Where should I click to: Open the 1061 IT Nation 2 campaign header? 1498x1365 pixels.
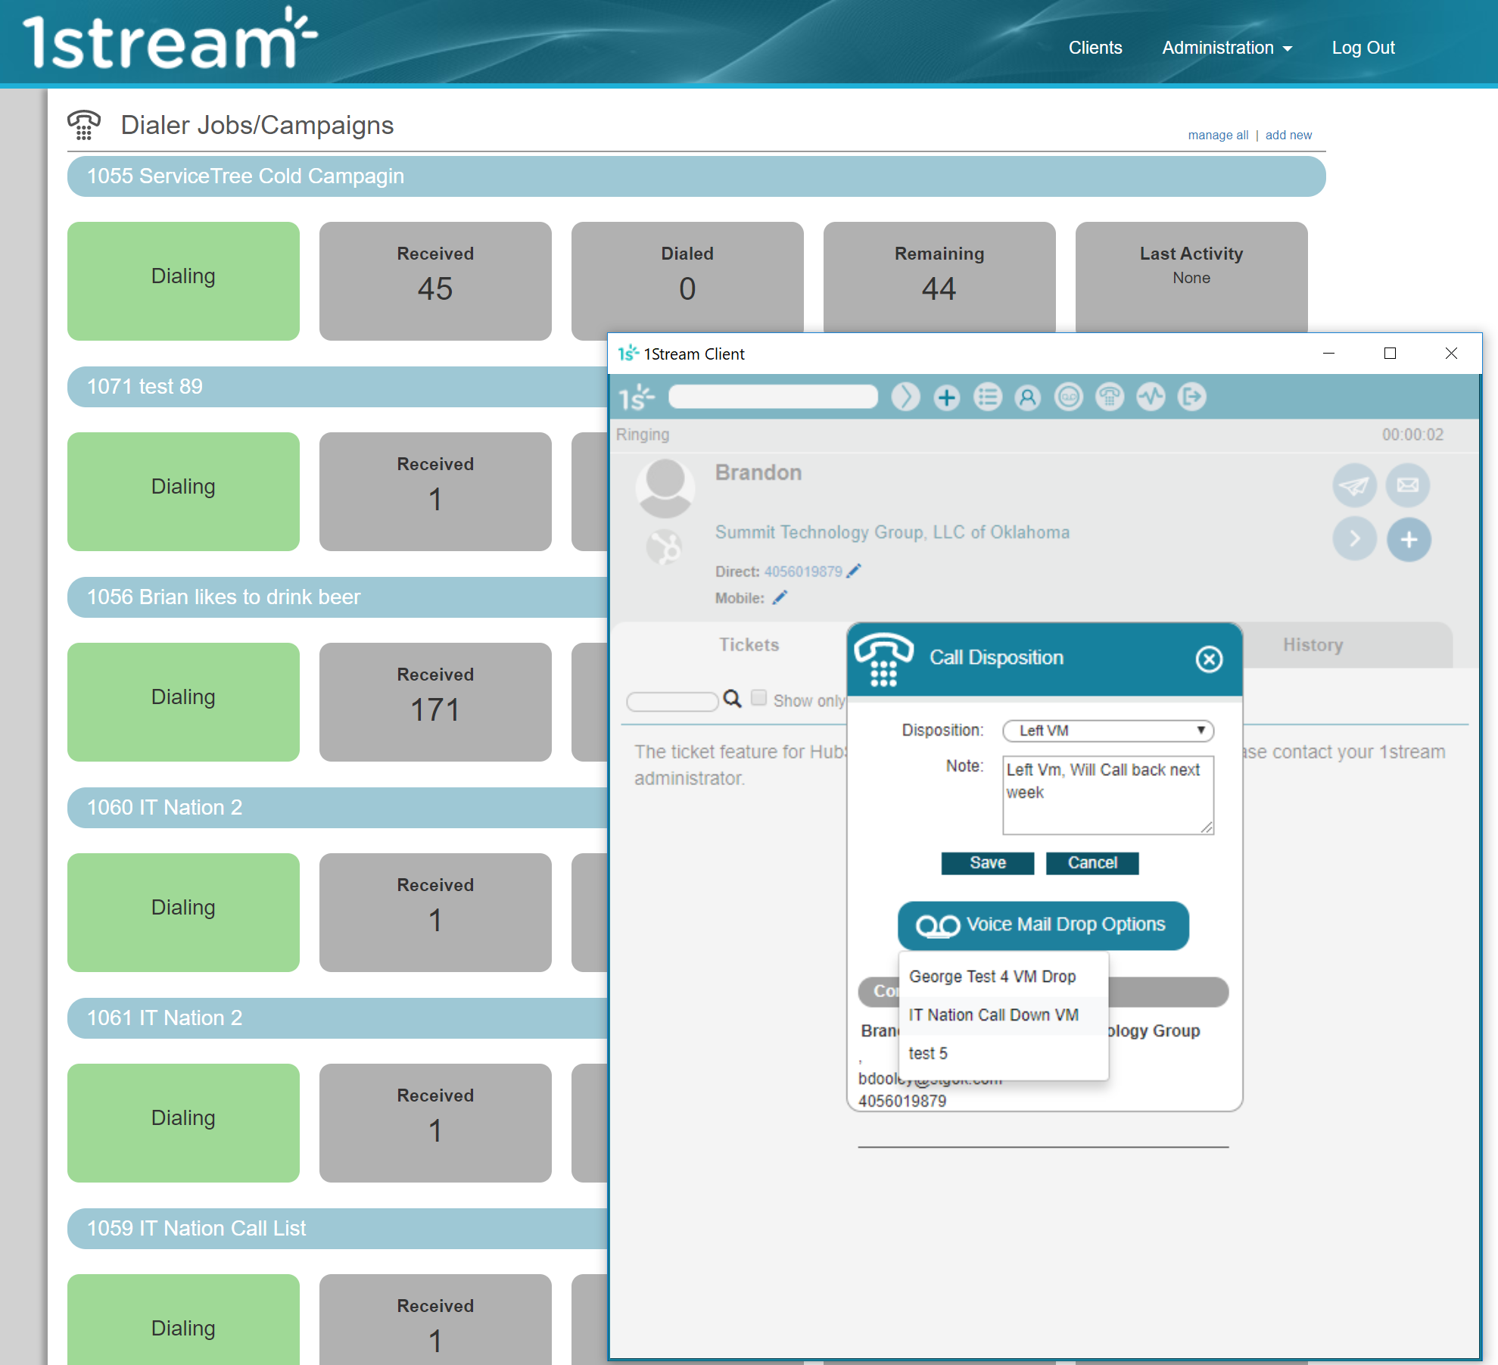(x=338, y=1018)
